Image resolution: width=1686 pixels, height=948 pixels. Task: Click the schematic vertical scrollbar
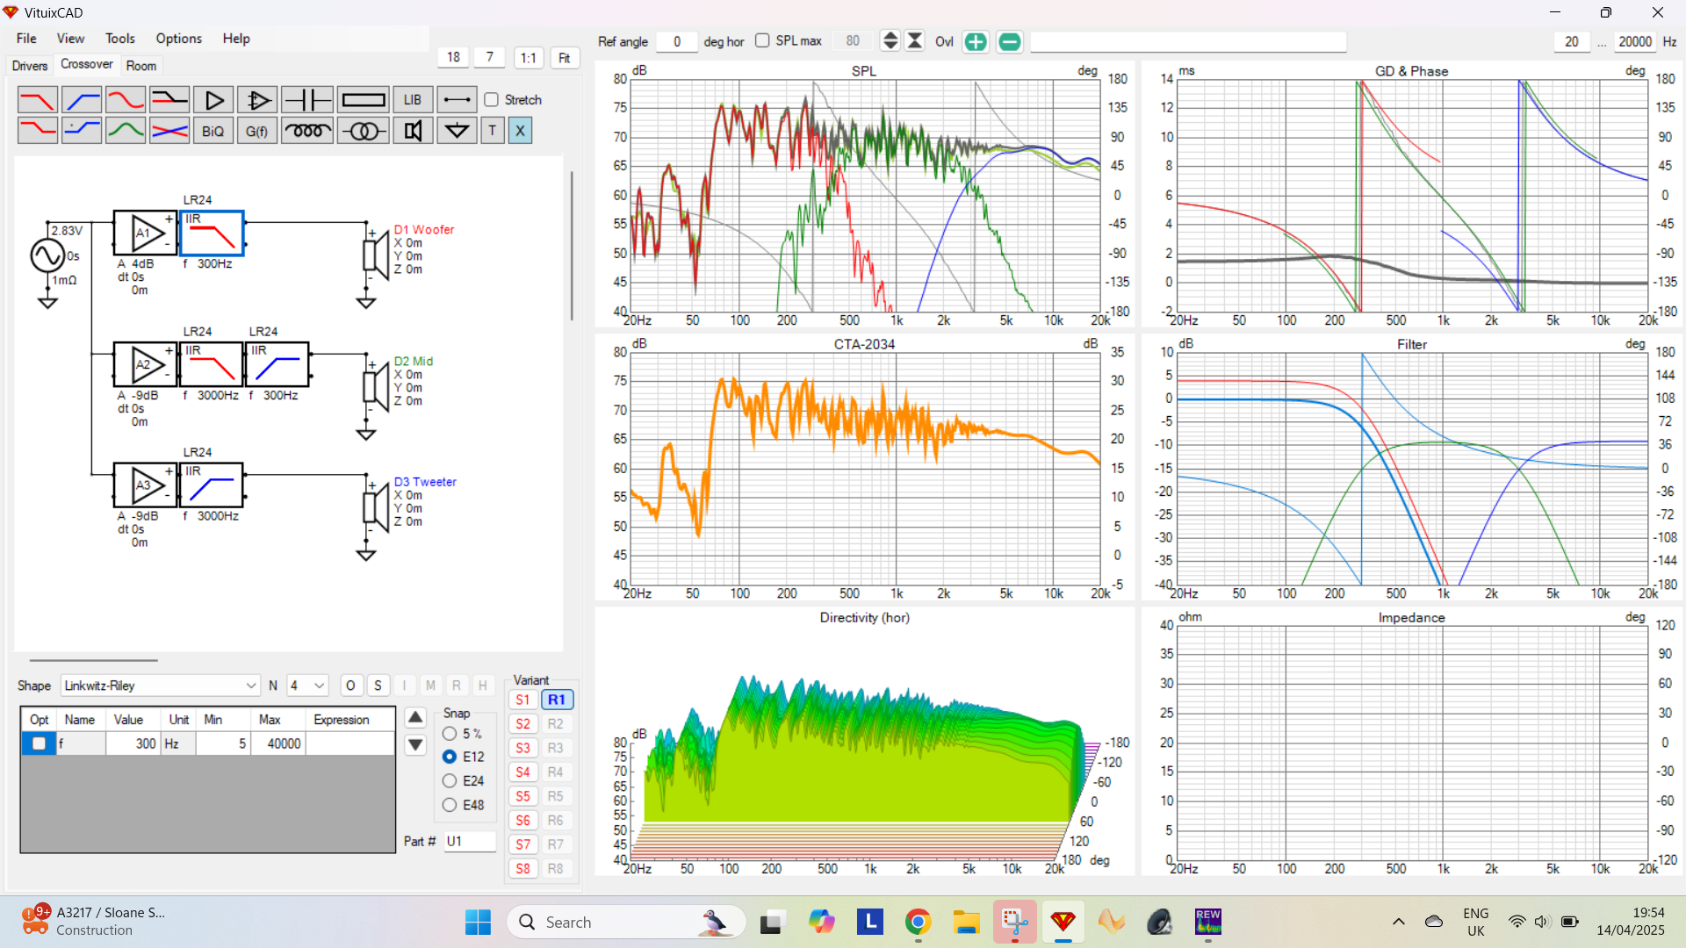(572, 246)
